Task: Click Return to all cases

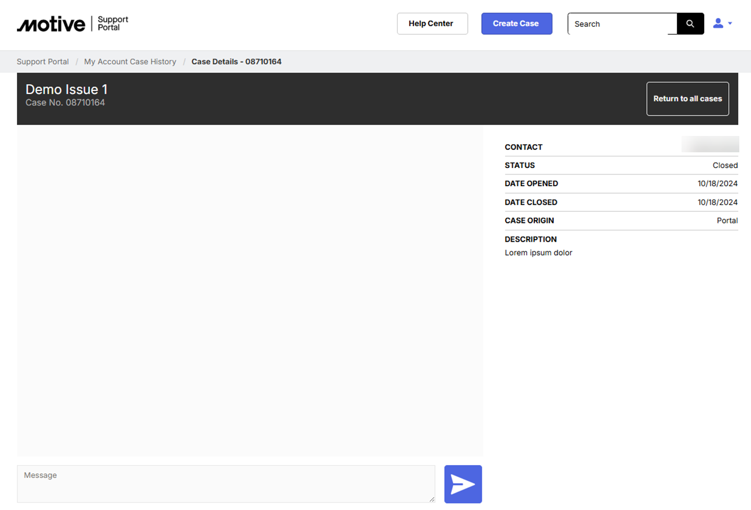Action: (x=687, y=99)
